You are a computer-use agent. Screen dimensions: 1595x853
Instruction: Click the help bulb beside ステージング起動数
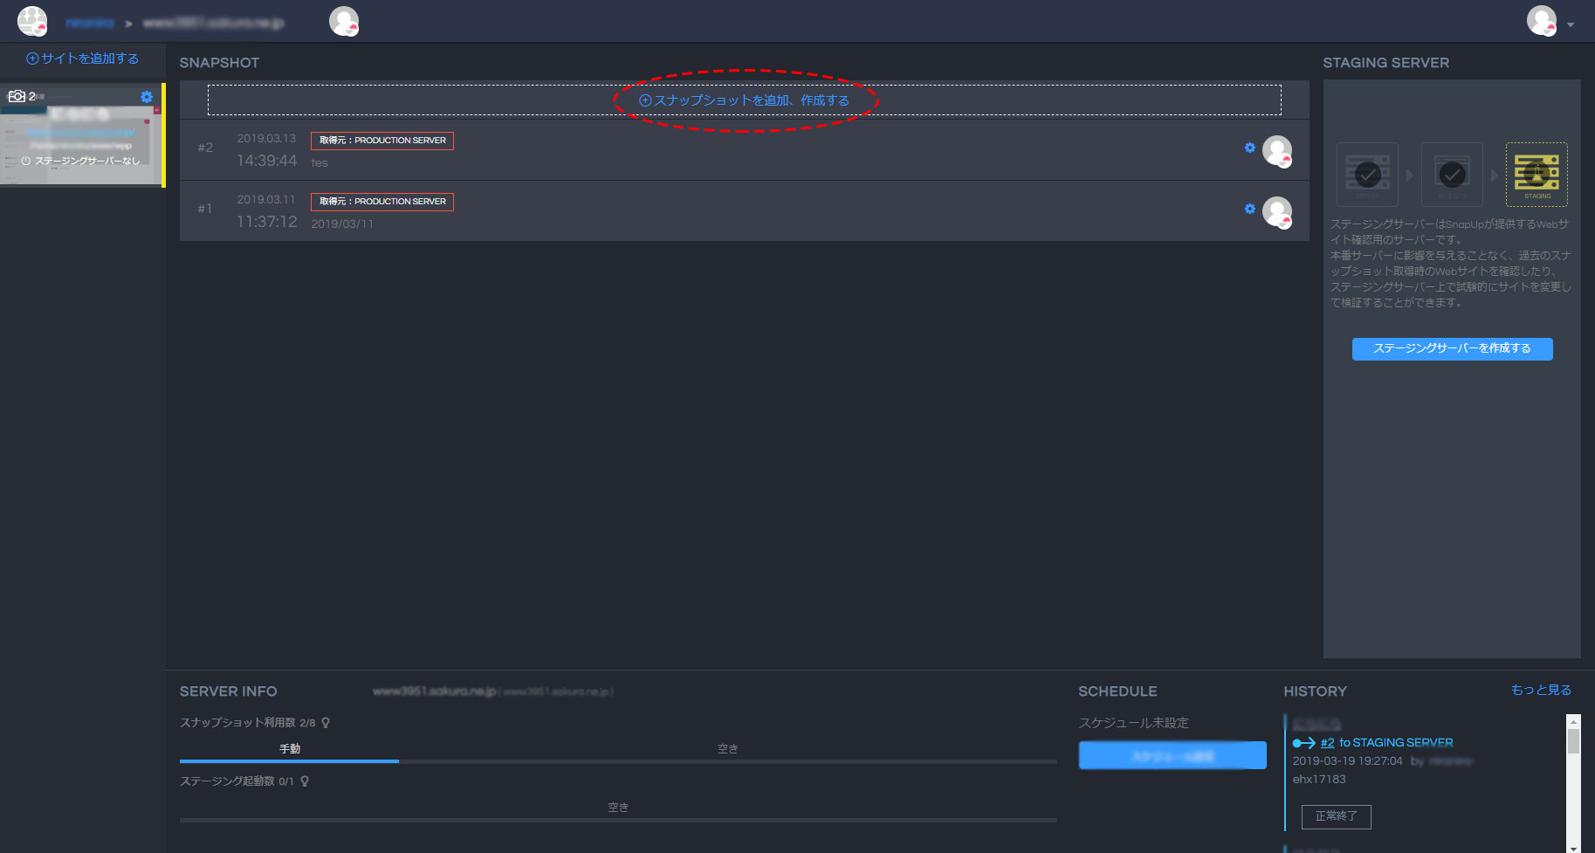pos(305,781)
